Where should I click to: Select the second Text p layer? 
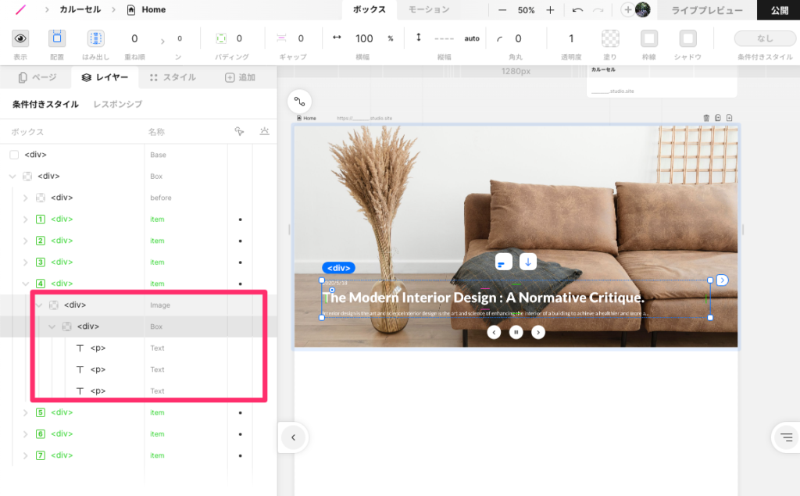click(x=139, y=369)
